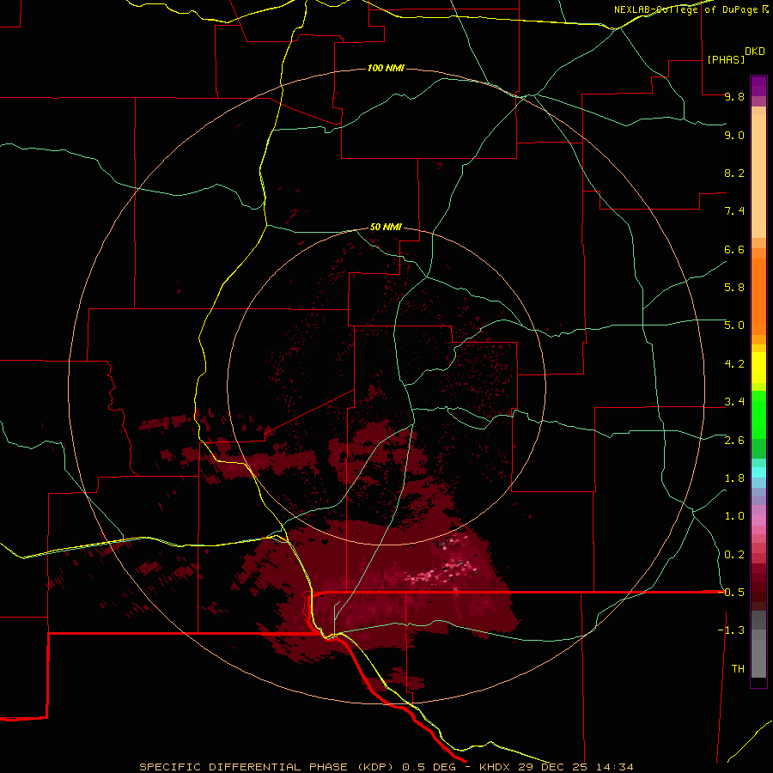Click the 29 DEC 25 date in the caption
773x773 pixels.
(551, 767)
